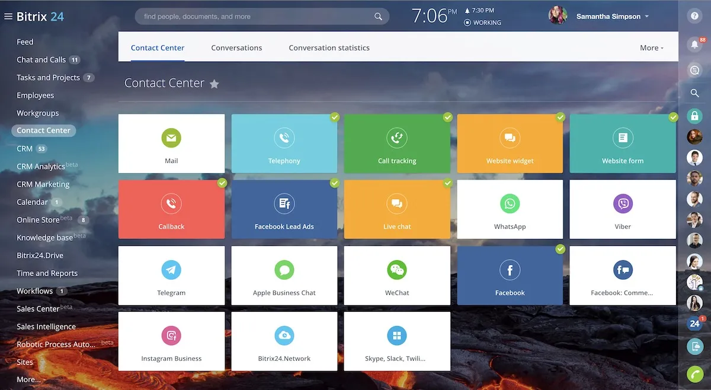Open Chat and Calls in the left menu
The width and height of the screenshot is (711, 390).
click(41, 60)
